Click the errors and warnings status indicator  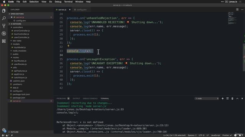(5, 135)
